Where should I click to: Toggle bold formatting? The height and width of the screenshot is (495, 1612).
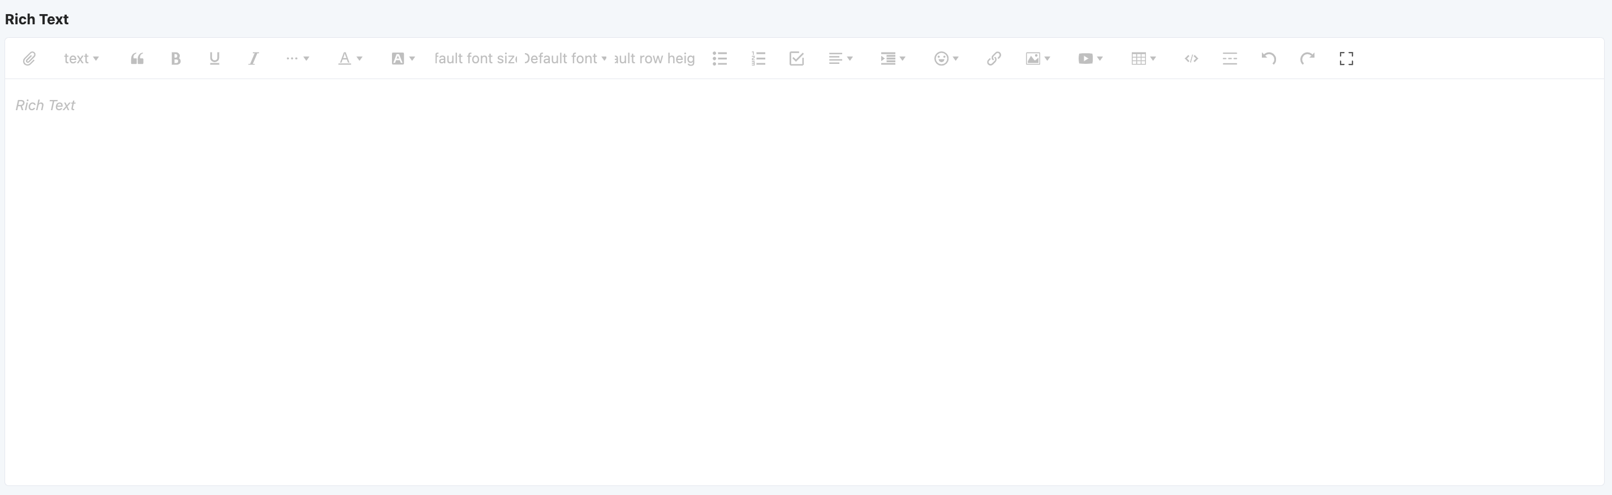point(176,59)
